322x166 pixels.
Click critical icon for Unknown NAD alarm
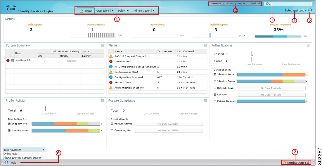[x=111, y=61]
